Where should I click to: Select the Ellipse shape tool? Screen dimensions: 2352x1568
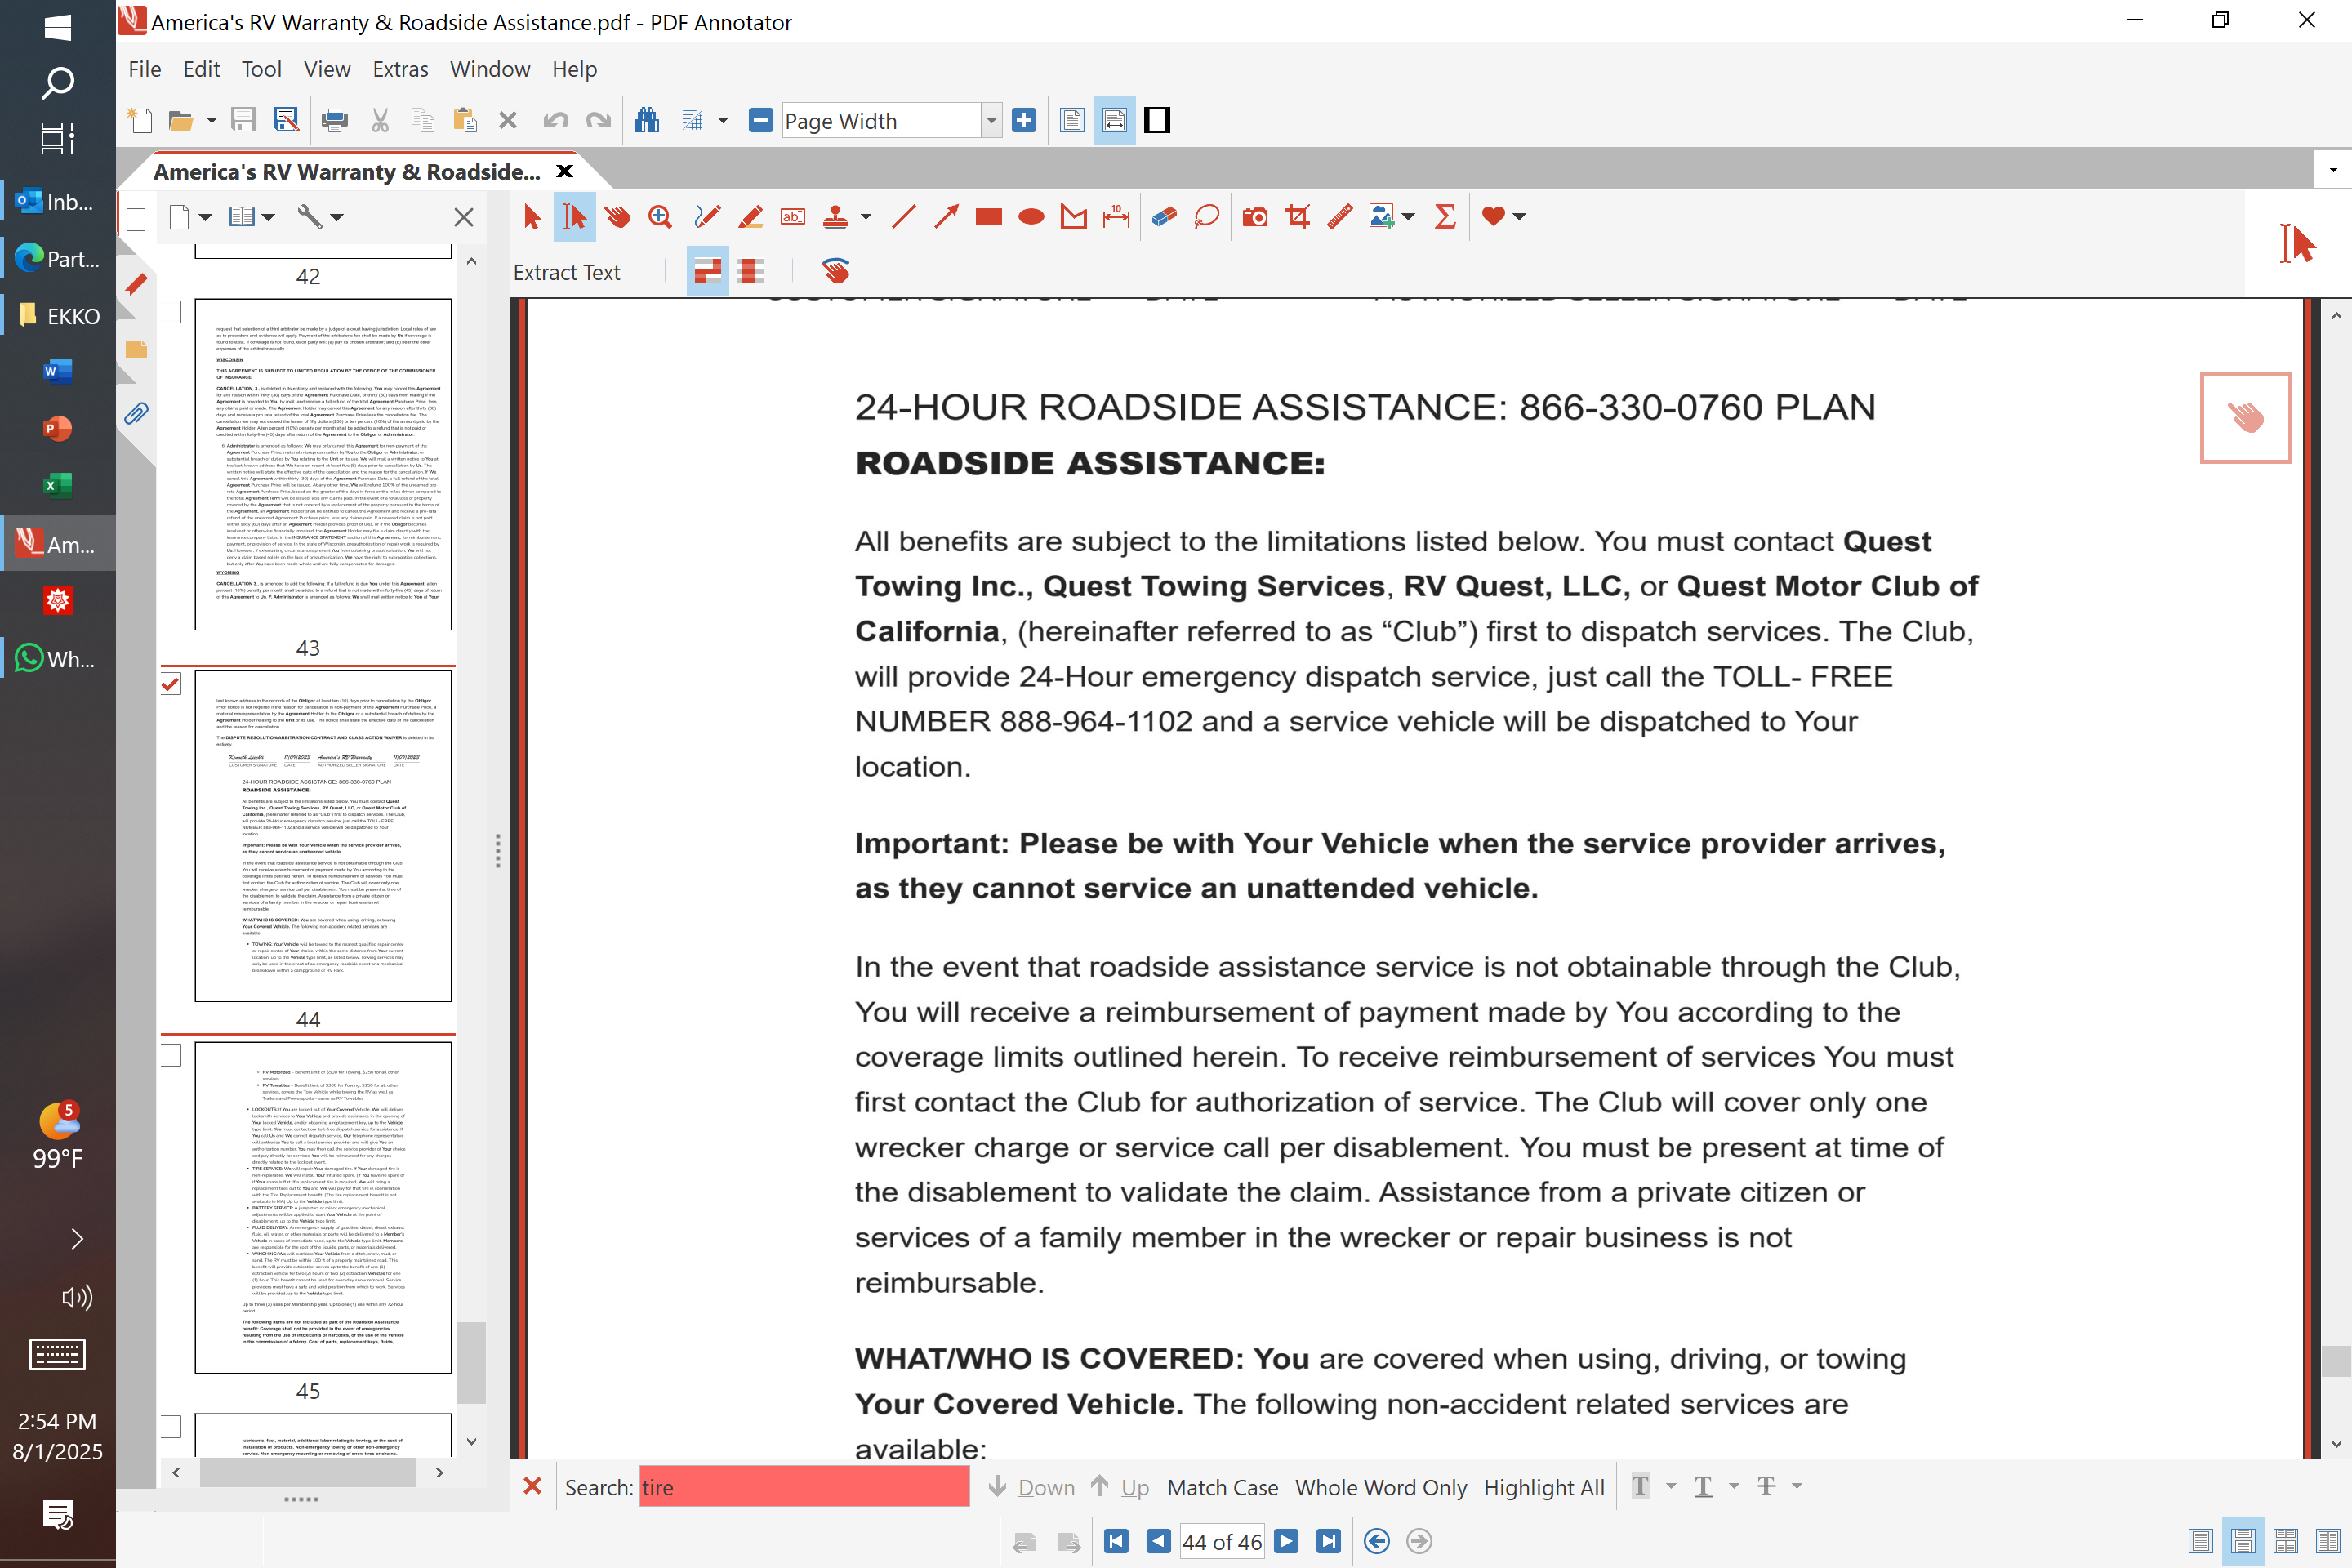coord(1031,217)
